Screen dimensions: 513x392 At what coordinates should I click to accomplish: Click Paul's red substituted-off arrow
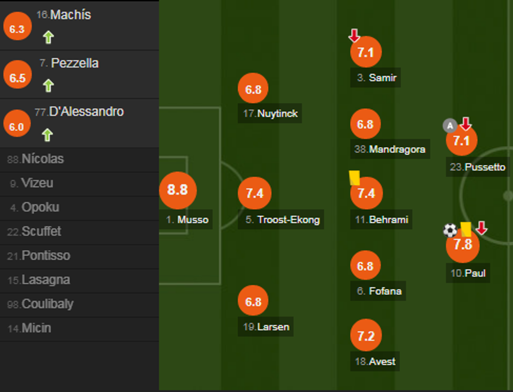click(482, 228)
